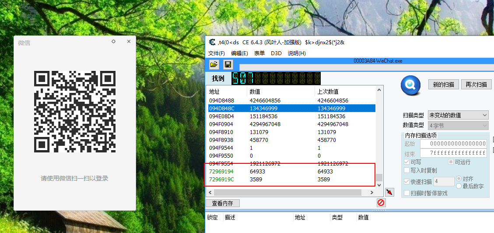Click the 描述 column header
Screen dimensions: 494x233
pos(230,218)
